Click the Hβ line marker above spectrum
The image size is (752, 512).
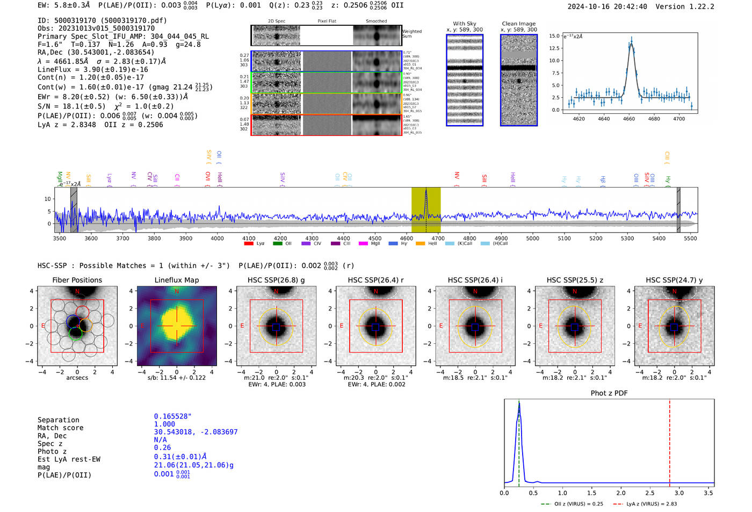click(x=603, y=180)
